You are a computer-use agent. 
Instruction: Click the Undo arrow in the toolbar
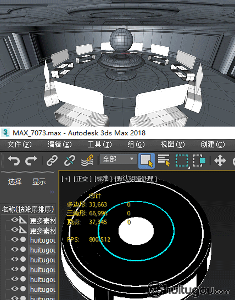[x=14, y=161]
